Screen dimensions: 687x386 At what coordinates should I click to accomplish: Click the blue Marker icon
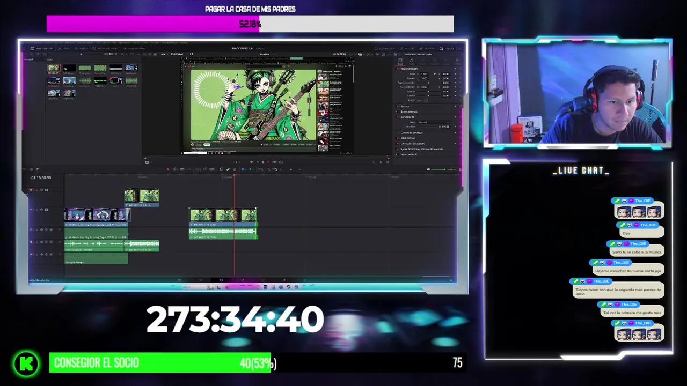pos(250,169)
